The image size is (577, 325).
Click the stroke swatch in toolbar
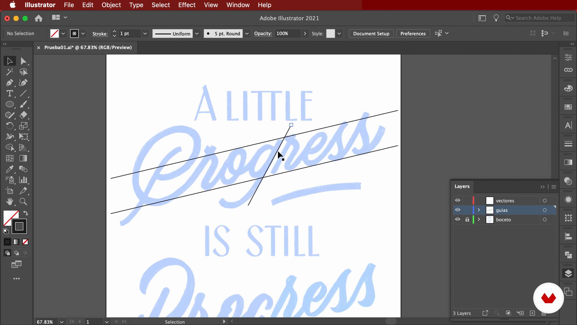point(19,226)
